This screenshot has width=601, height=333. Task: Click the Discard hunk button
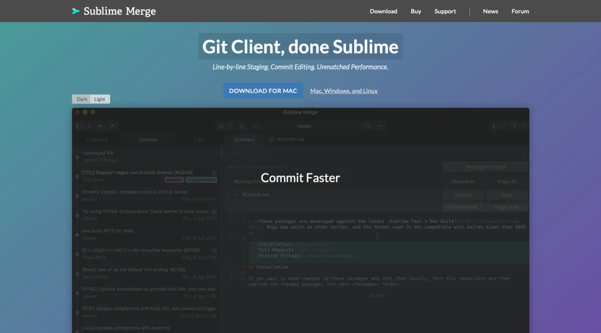coord(463,207)
